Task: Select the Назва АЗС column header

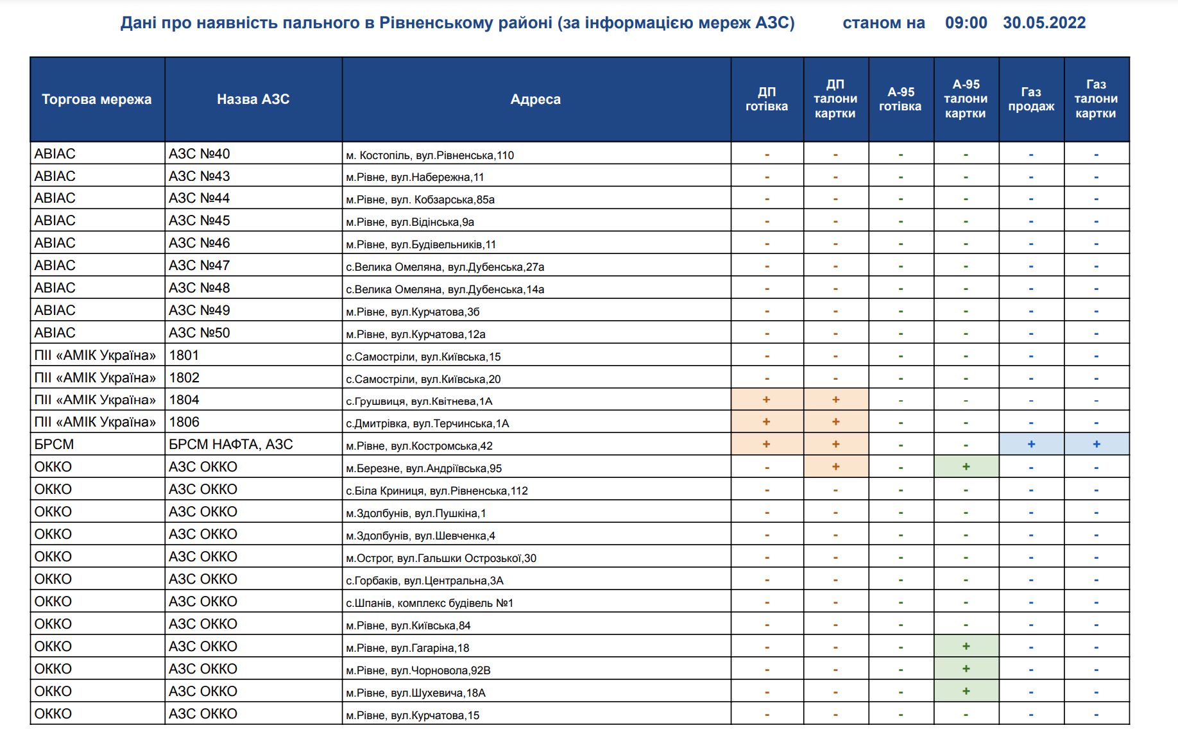Action: tap(253, 99)
